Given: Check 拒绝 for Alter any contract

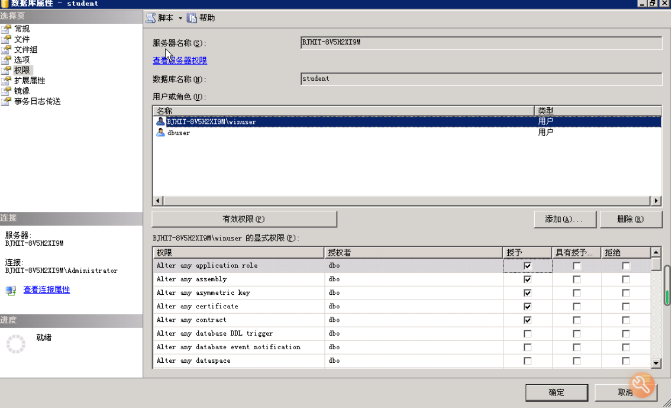Looking at the screenshot, I should click(x=626, y=320).
